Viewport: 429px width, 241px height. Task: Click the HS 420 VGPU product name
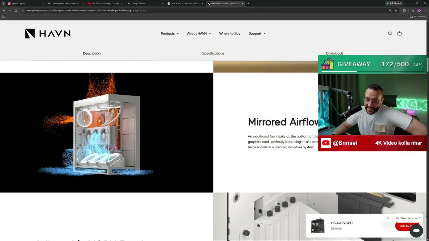[x=342, y=223]
